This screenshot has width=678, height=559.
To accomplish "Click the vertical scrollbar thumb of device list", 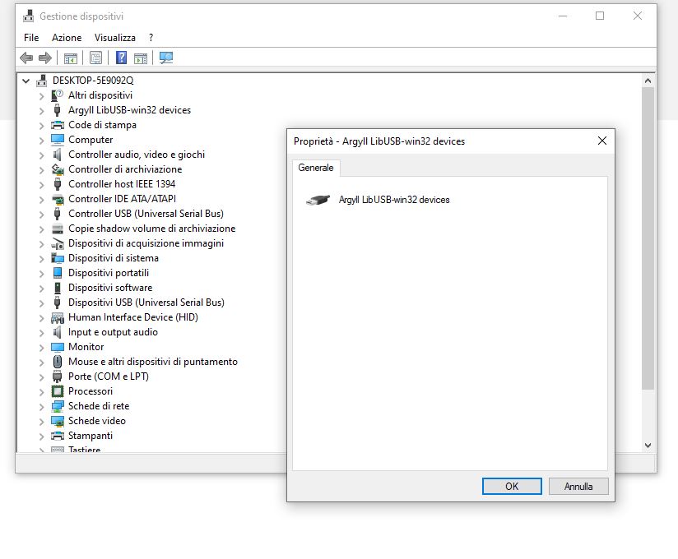I will [648, 238].
